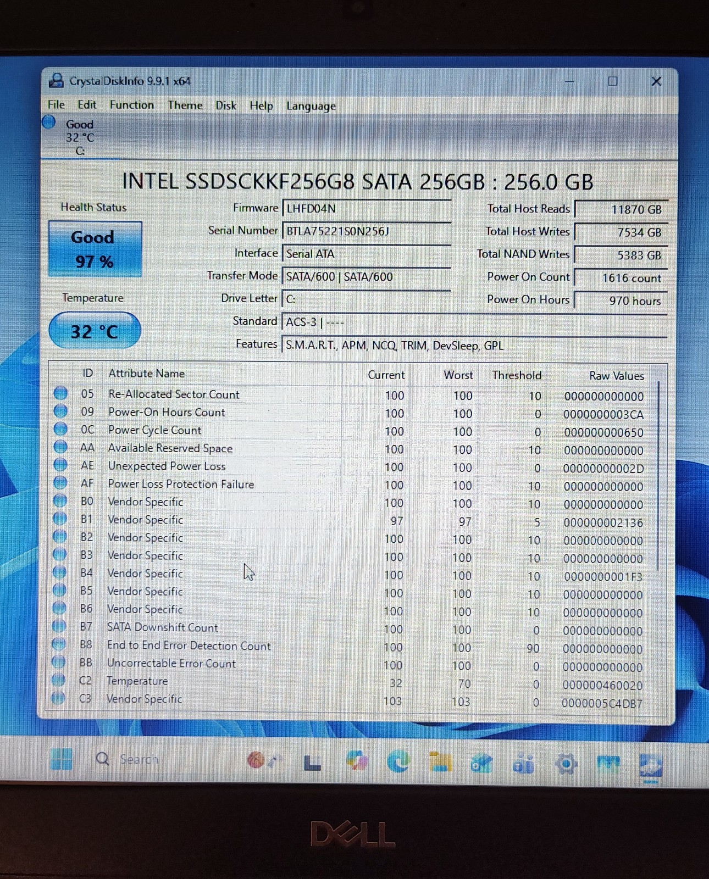This screenshot has width=709, height=879.
Task: Click status orb for Power-On Hours Count
Action: coord(61,411)
